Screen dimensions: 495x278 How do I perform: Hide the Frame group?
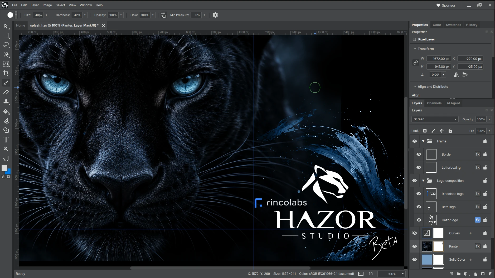point(415,141)
